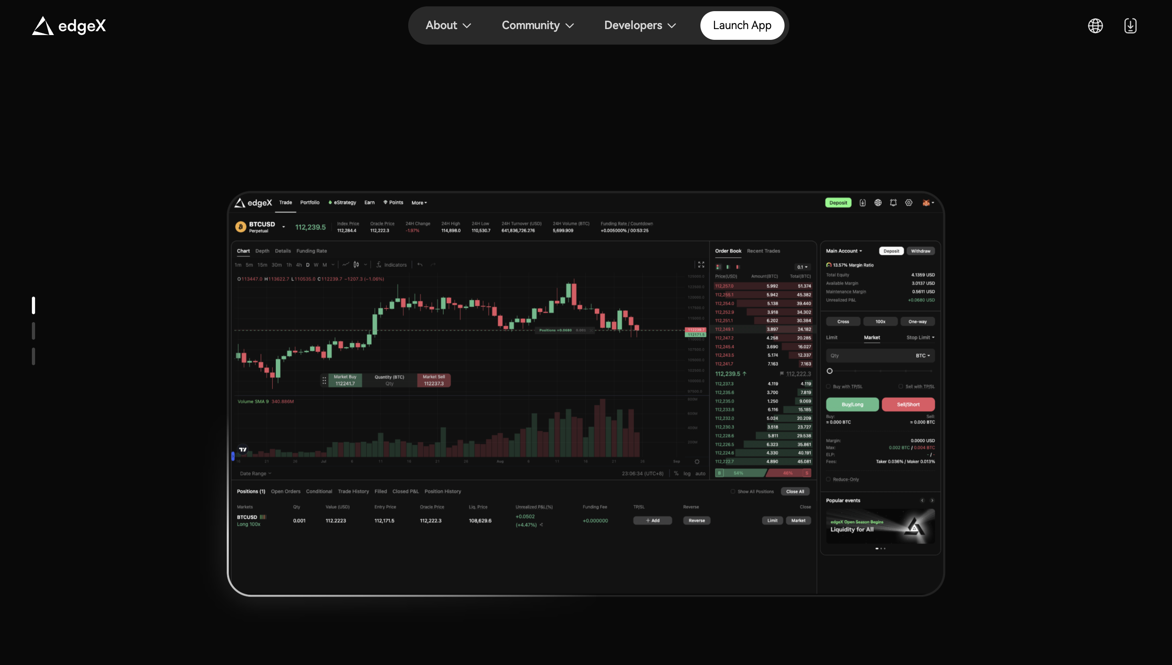This screenshot has height=665, width=1172.
Task: Open the Funding Rate chart tab
Action: pos(311,251)
